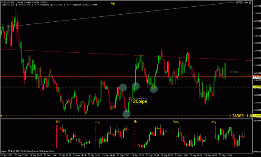Click the ATR Projection Down value
The height and width of the screenshot is (157, 261).
82,5
